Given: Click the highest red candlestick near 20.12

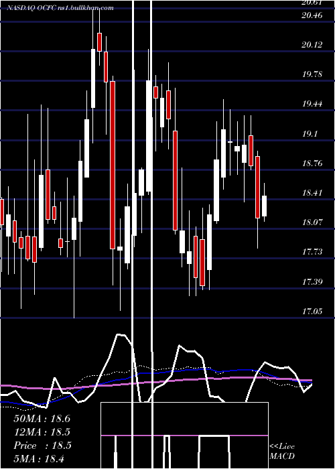Looking at the screenshot, I should click(x=99, y=42).
